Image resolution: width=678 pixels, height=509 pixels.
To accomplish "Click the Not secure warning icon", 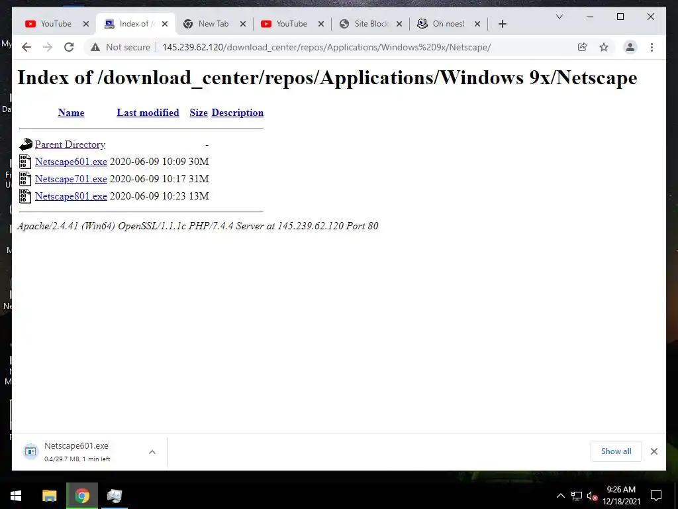I will pos(95,47).
